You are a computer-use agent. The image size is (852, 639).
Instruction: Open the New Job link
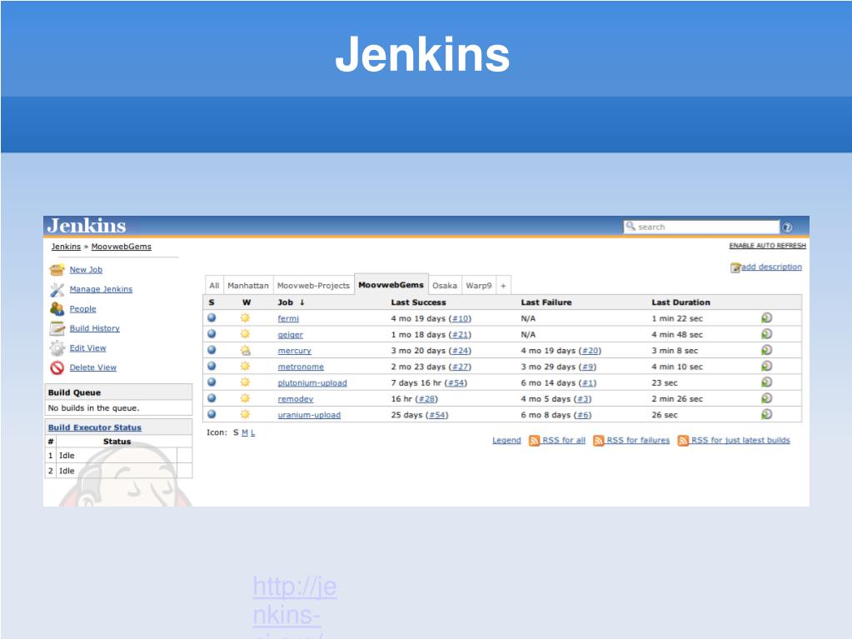pyautogui.click(x=86, y=269)
